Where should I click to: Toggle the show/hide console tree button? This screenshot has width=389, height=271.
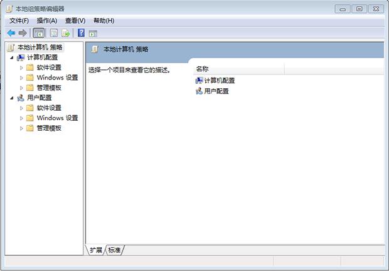[x=39, y=33]
